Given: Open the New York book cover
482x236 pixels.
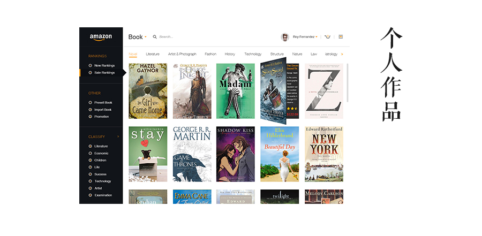Looking at the screenshot, I should pos(324,154).
